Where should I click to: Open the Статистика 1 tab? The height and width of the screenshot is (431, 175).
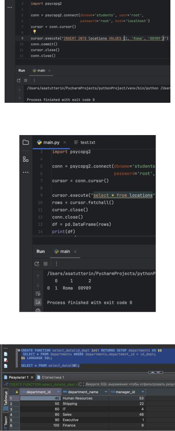point(50,378)
